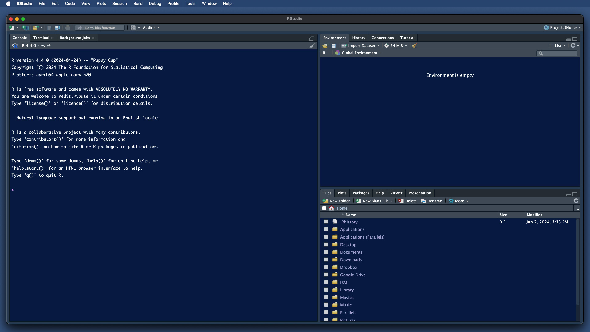Click the clear console icon
The height and width of the screenshot is (332, 590).
313,45
